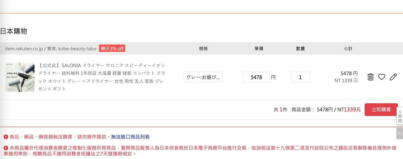
Task: Delete the SALONIA dryer with trash icon
Action: coord(370,77)
